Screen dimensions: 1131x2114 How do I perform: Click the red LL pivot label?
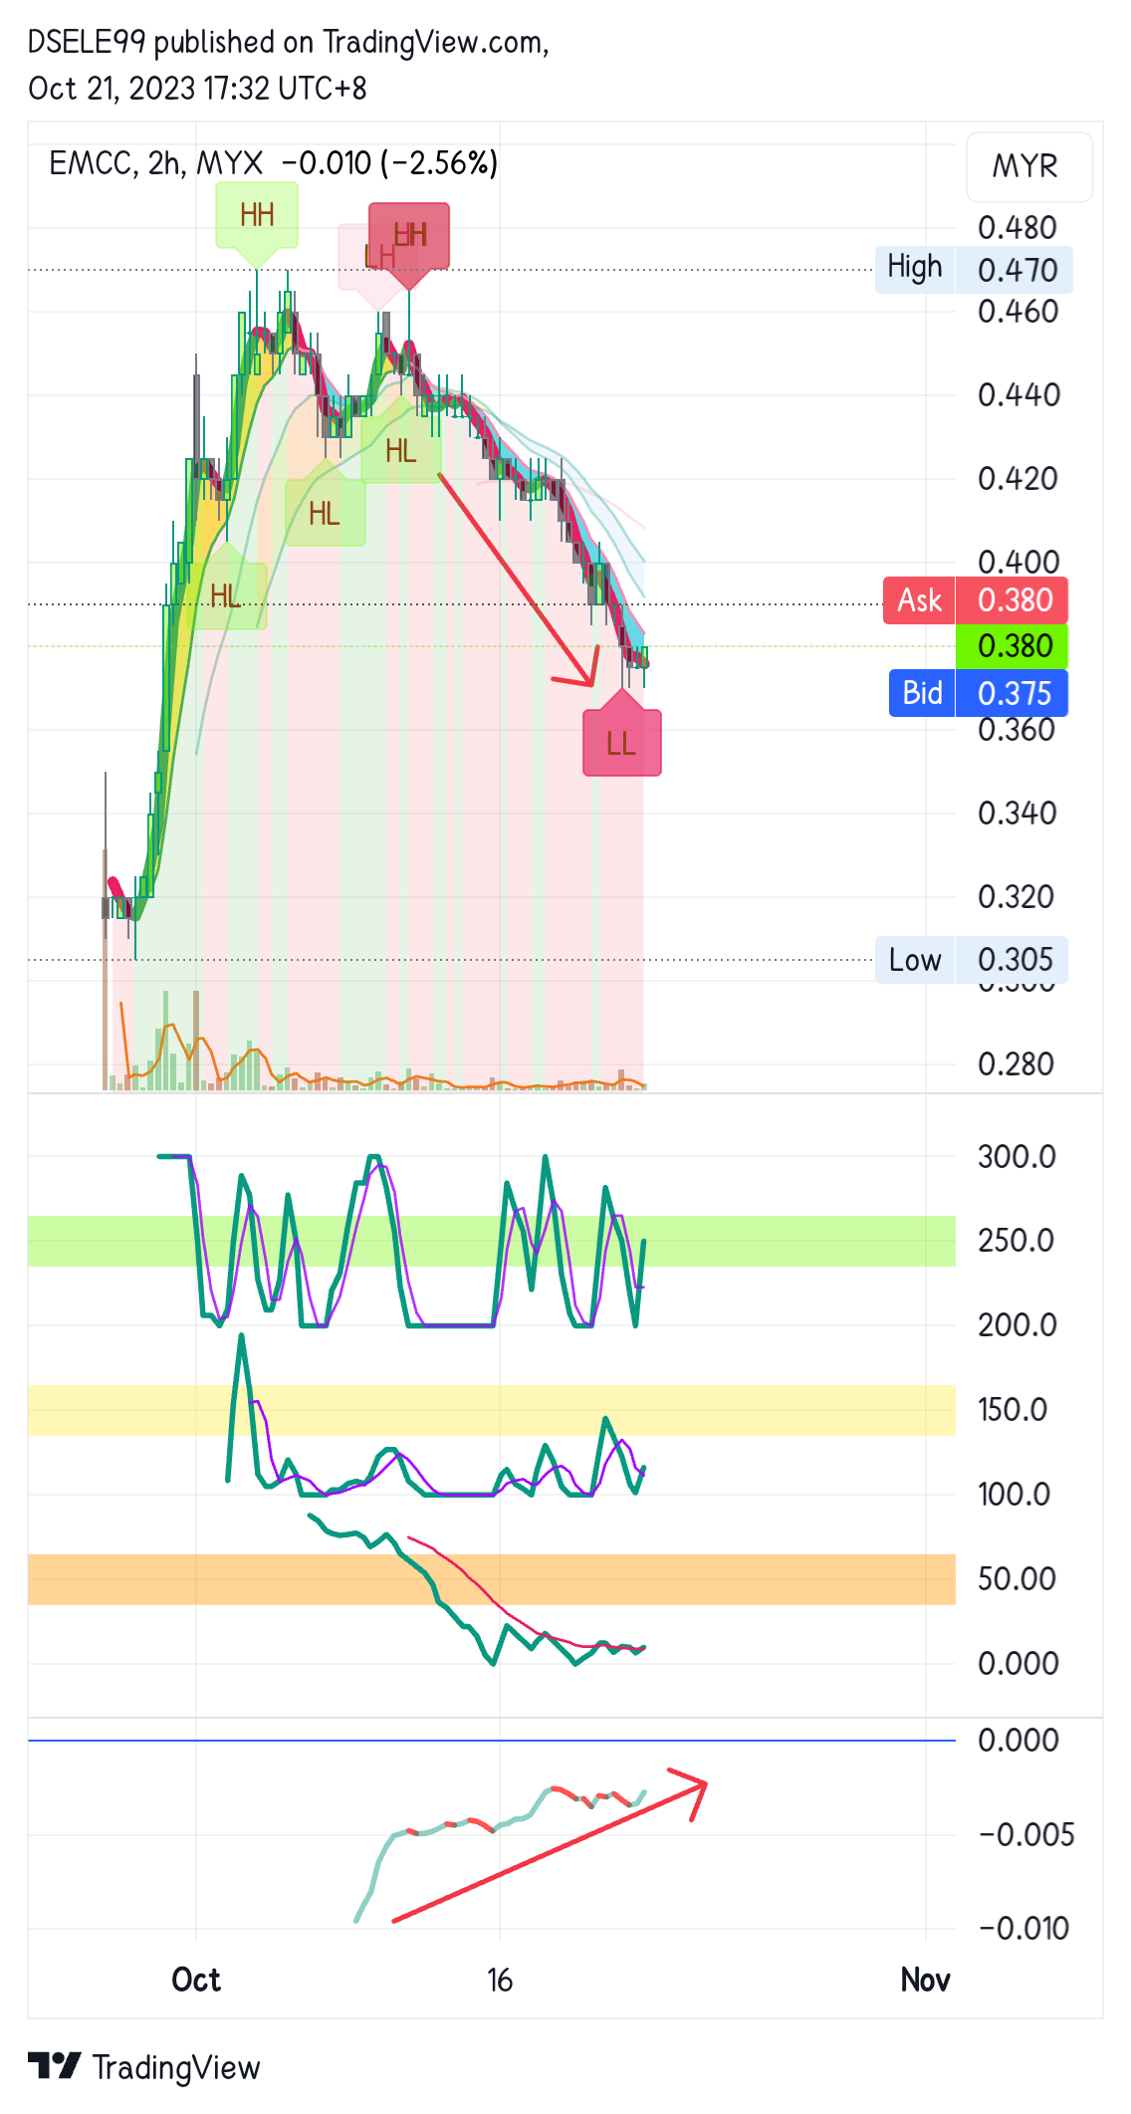pos(621,743)
